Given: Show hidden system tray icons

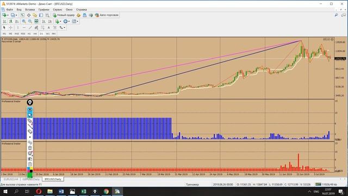Looking at the screenshot, I should coord(309,191).
